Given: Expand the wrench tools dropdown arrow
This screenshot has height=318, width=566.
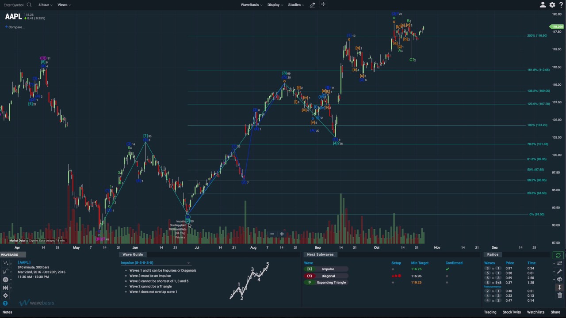Looking at the screenshot, I should click(555, 272).
